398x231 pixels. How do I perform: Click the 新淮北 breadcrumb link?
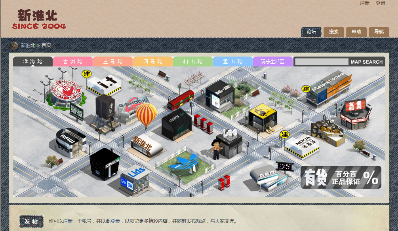[28, 45]
